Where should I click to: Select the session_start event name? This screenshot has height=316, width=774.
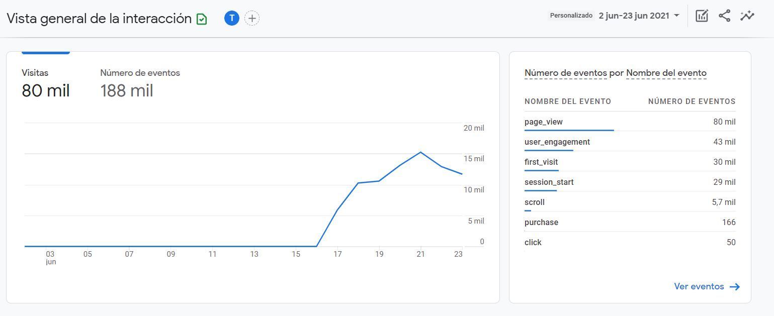pyautogui.click(x=549, y=182)
